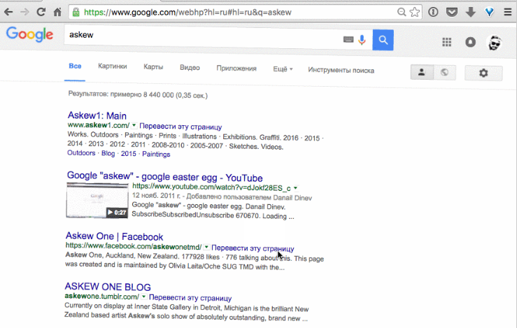
Task: Select the Все tab
Action: pyautogui.click(x=75, y=66)
